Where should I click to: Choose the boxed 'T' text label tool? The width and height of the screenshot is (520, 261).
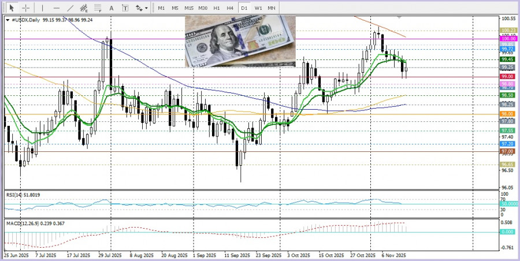125,8
